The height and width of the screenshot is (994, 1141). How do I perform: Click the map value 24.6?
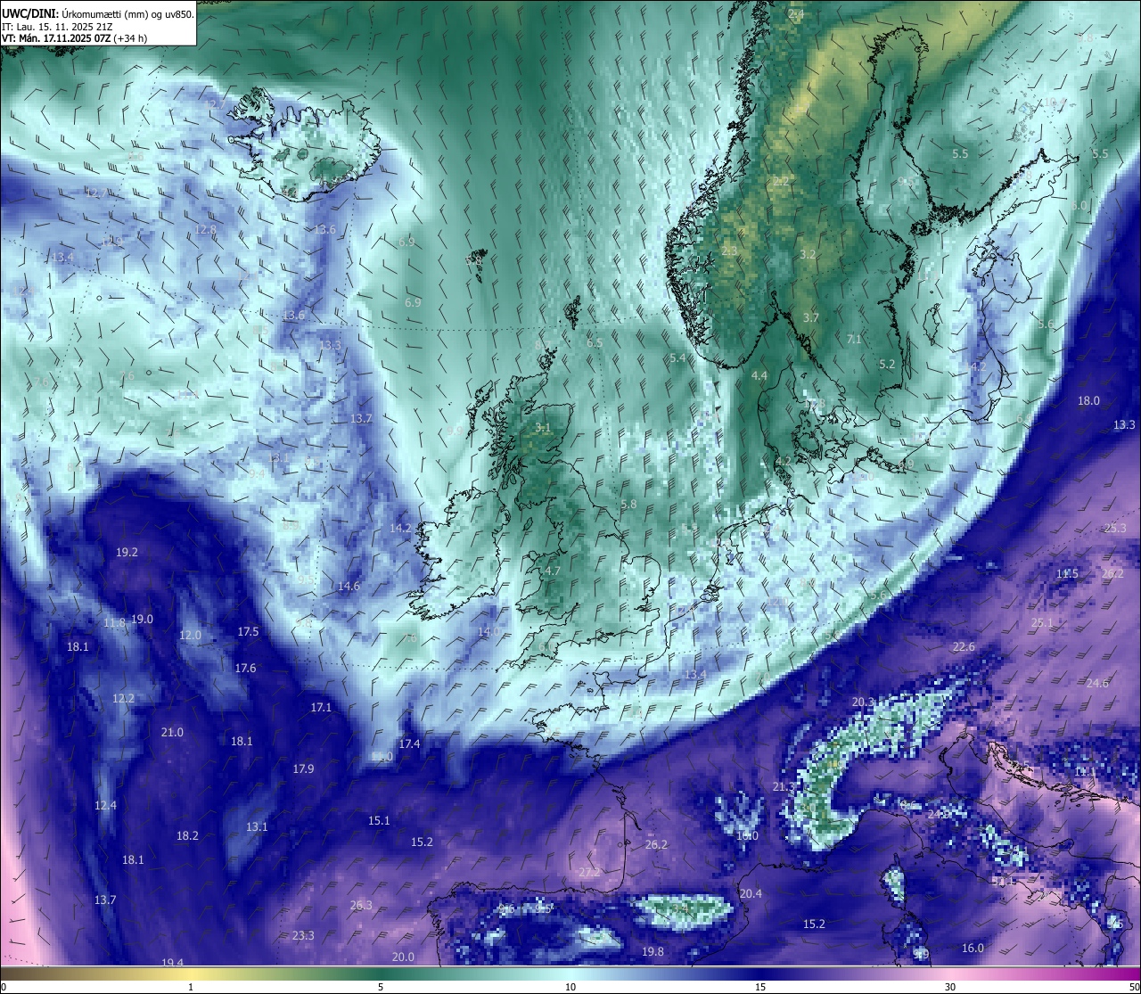[1097, 684]
